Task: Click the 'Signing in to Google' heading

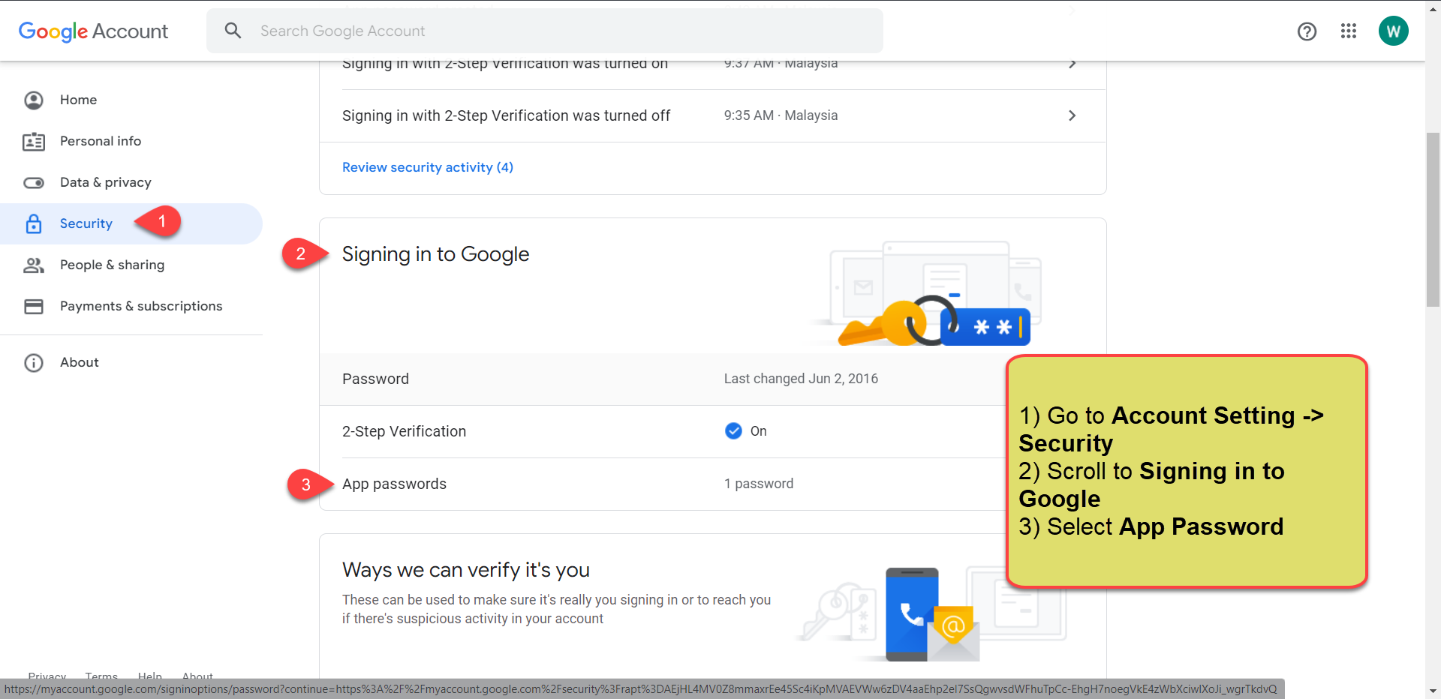Action: (435, 254)
